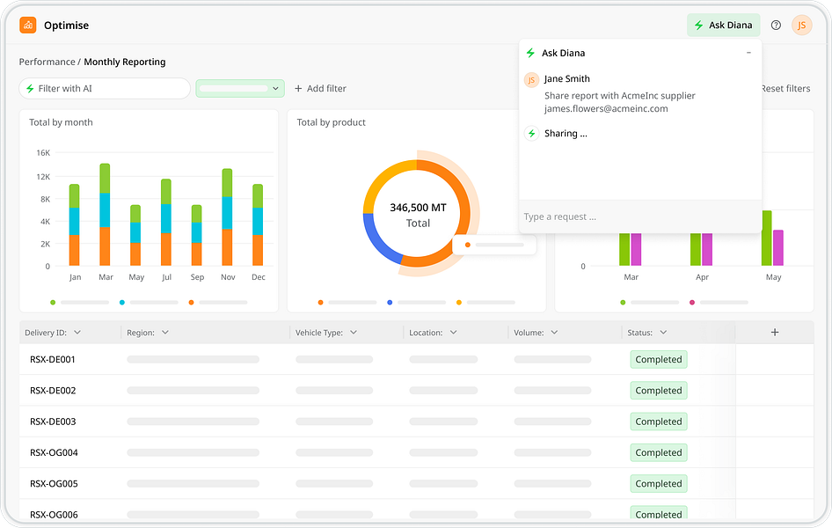Click the orange Optimise logo icon

click(28, 25)
